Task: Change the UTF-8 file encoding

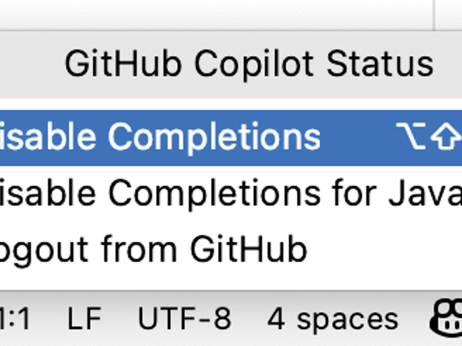Action: coord(184,319)
